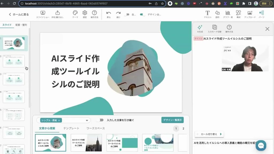Start the スライドショー presentation
The height and width of the screenshot is (154, 274).
click(43, 14)
